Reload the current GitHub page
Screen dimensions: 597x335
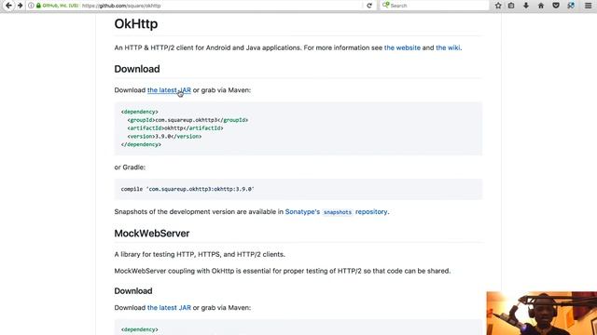[369, 6]
